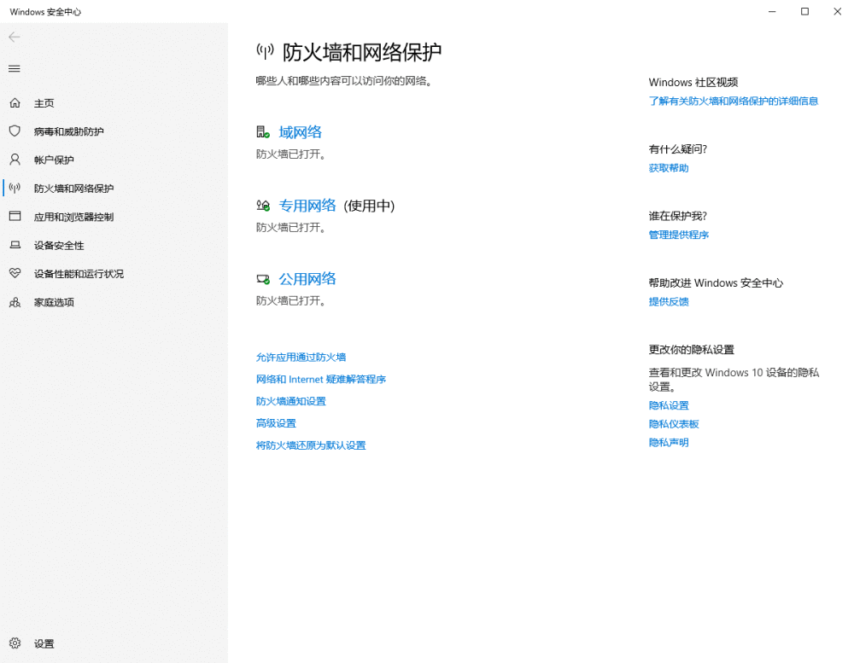Click 查看和更改 Windows 10 设备的隐私设置 text
The width and height of the screenshot is (854, 663).
(x=734, y=380)
